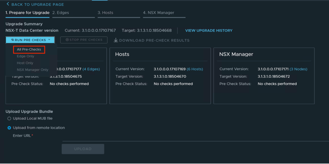Open the 3 Nodes link
The height and width of the screenshot is (164, 329).
[298, 69]
